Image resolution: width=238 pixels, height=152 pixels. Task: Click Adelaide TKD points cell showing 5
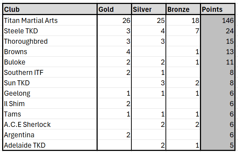pyautogui.click(x=218, y=145)
